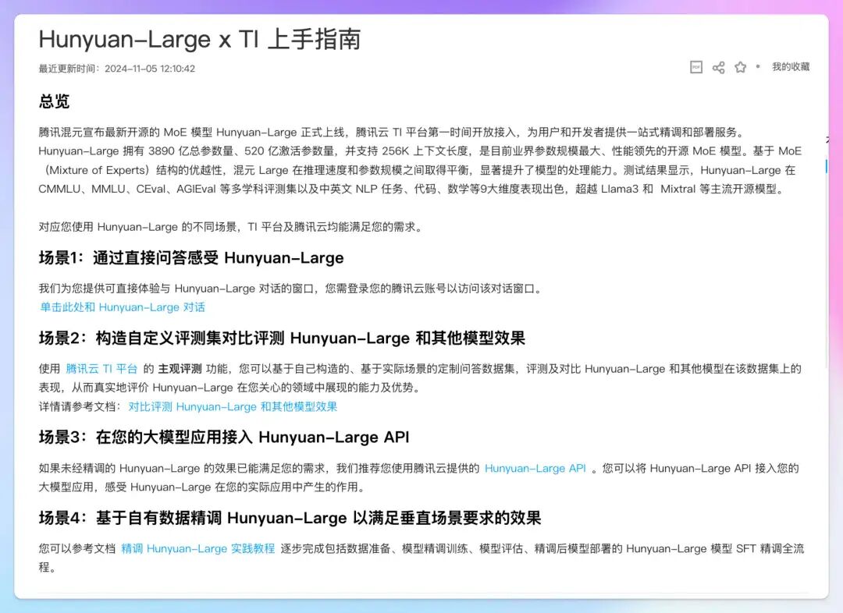Open the share icon options
The height and width of the screenshot is (613, 843).
[x=718, y=68]
